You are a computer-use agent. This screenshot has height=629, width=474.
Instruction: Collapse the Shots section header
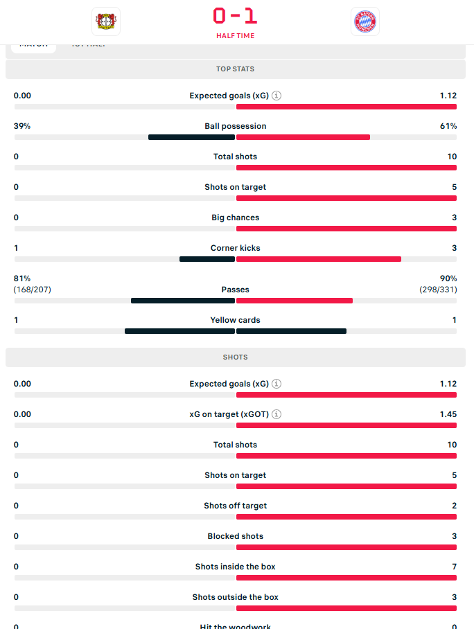(x=236, y=357)
